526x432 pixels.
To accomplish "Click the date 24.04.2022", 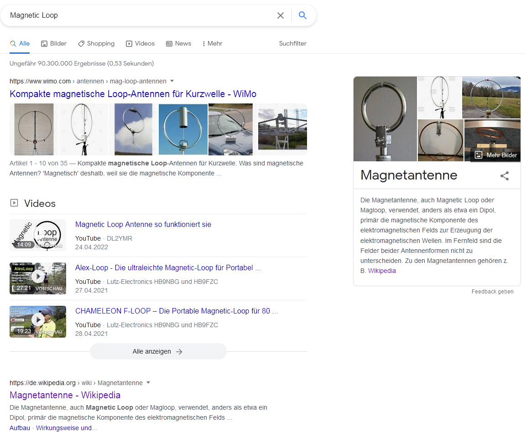I will click(x=92, y=247).
